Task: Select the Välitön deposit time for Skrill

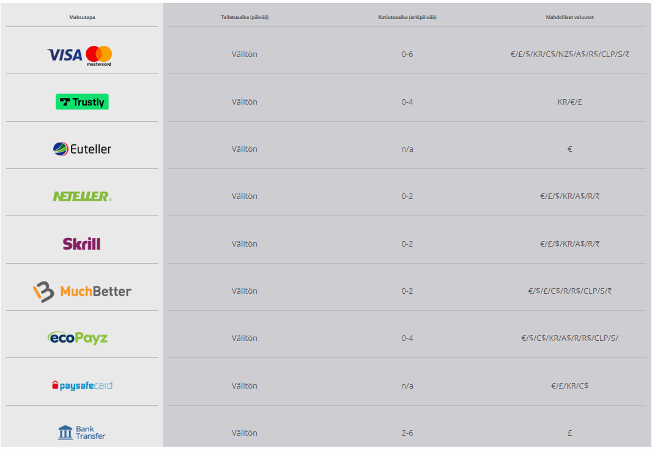Action: pos(245,244)
